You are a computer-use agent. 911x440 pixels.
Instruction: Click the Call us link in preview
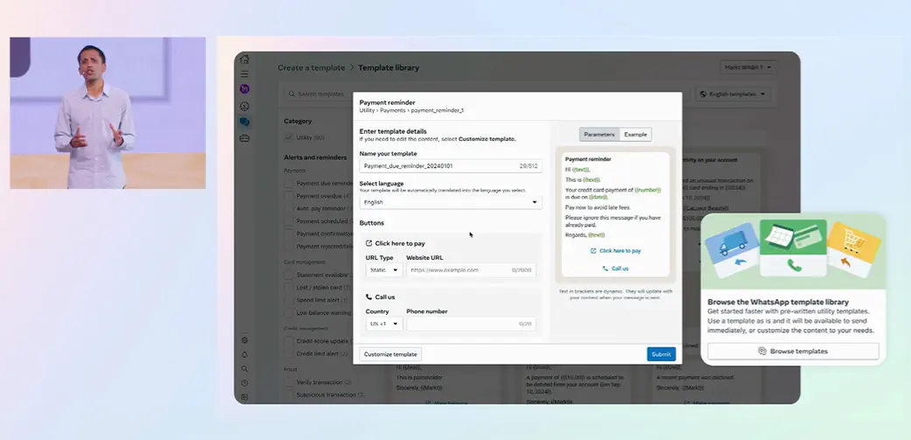coord(616,269)
